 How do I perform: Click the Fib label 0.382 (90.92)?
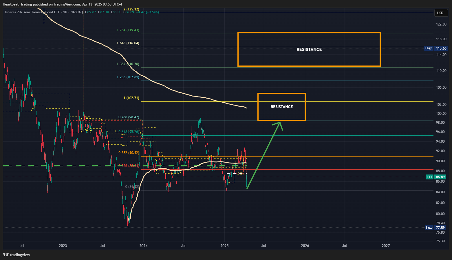pyautogui.click(x=129, y=153)
